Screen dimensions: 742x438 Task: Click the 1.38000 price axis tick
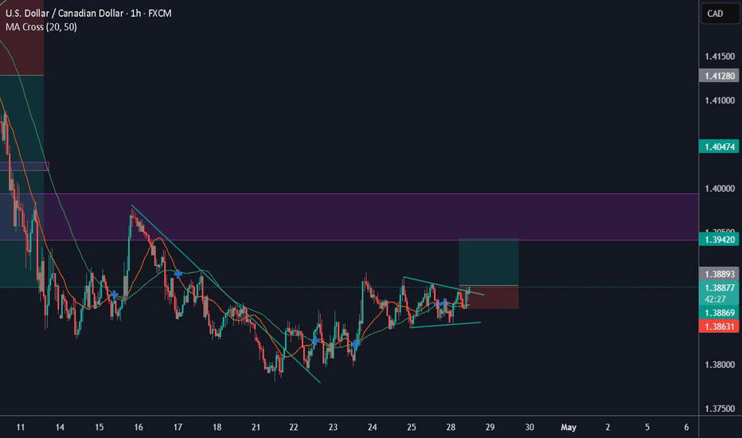pos(720,365)
